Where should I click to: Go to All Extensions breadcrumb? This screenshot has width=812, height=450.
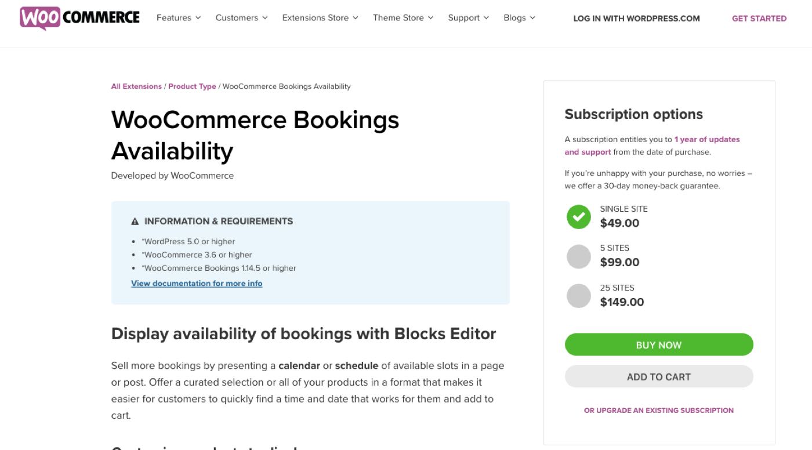tap(136, 86)
